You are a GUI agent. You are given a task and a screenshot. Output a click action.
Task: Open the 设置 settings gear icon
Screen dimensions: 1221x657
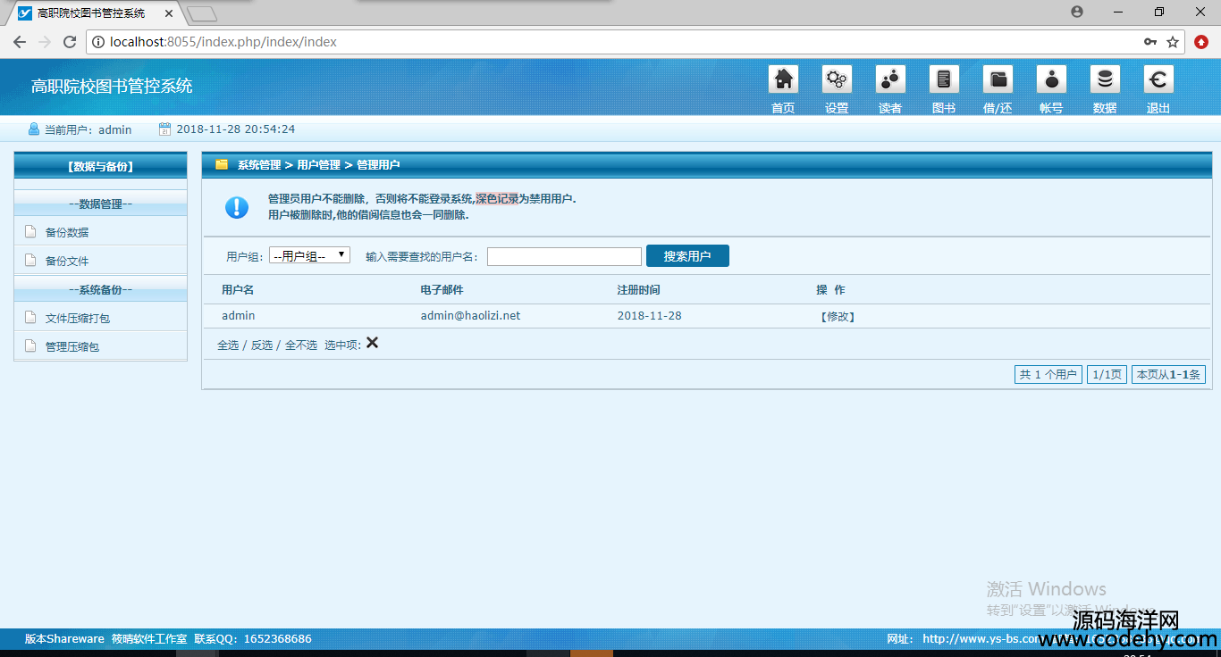click(837, 80)
